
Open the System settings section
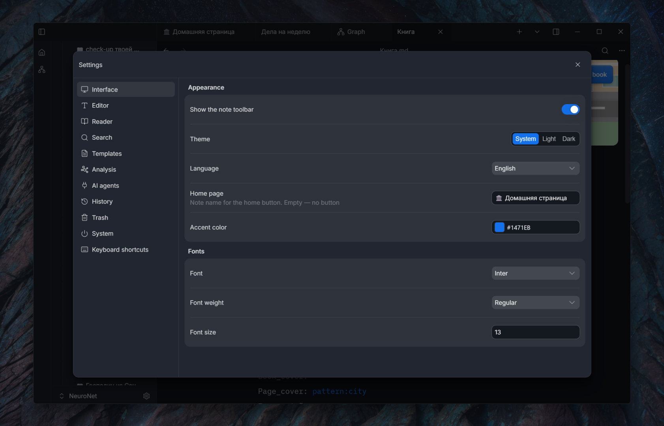pos(126,234)
